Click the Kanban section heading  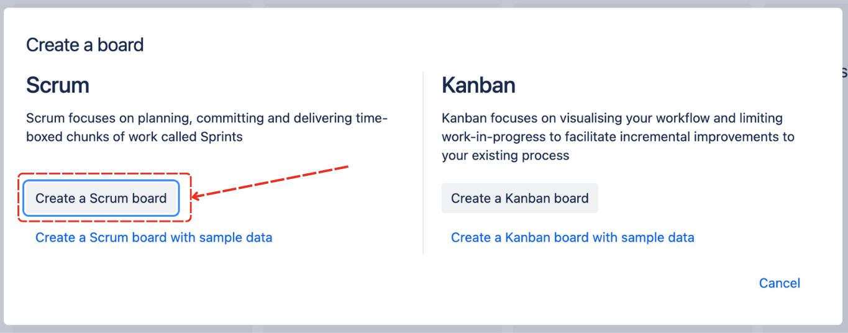pyautogui.click(x=478, y=85)
